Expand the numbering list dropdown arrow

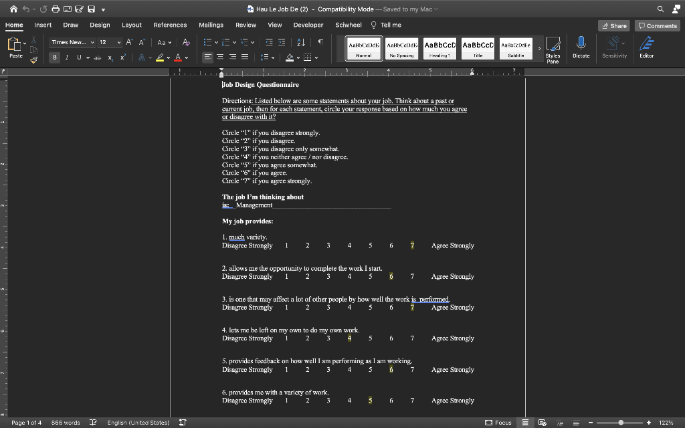235,42
